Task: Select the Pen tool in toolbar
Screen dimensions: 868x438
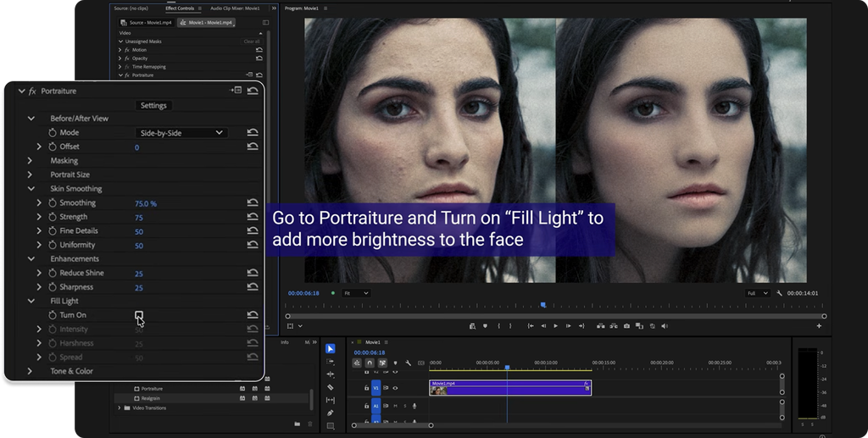Action: (331, 413)
